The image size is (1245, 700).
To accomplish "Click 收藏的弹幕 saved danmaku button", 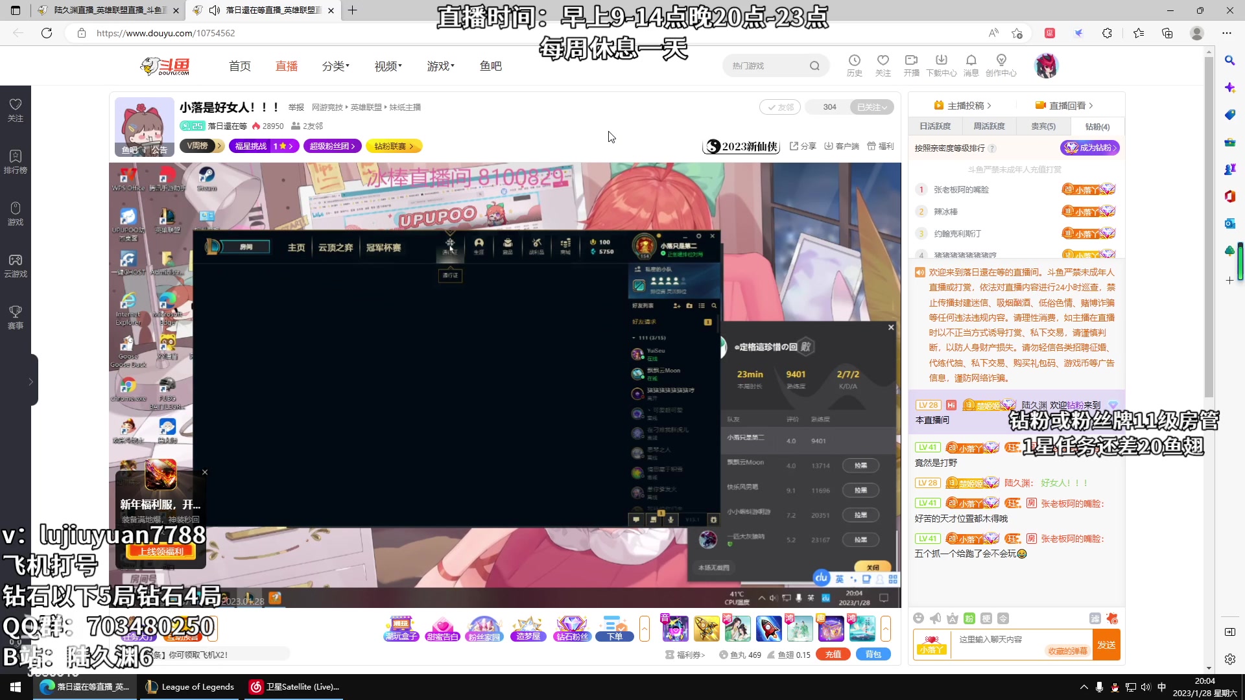I will pyautogui.click(x=1067, y=651).
